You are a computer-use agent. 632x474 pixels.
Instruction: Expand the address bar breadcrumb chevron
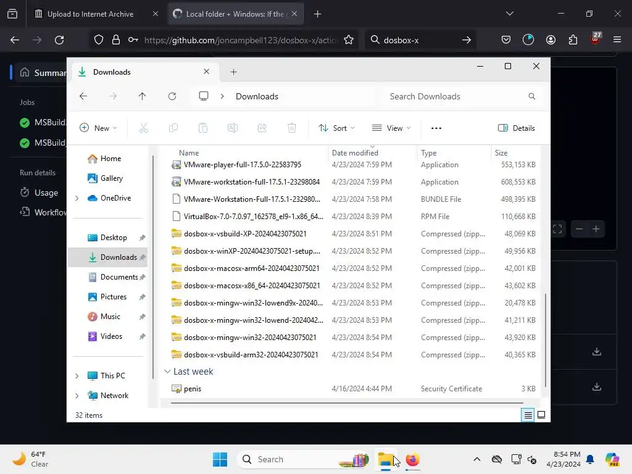(222, 96)
